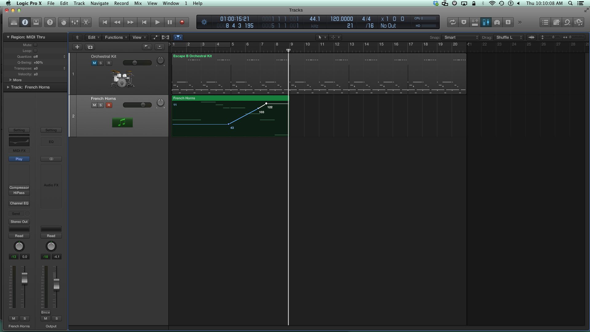Duplicate track with the duplicate button
Screen dimensions: 590x332
(90, 47)
